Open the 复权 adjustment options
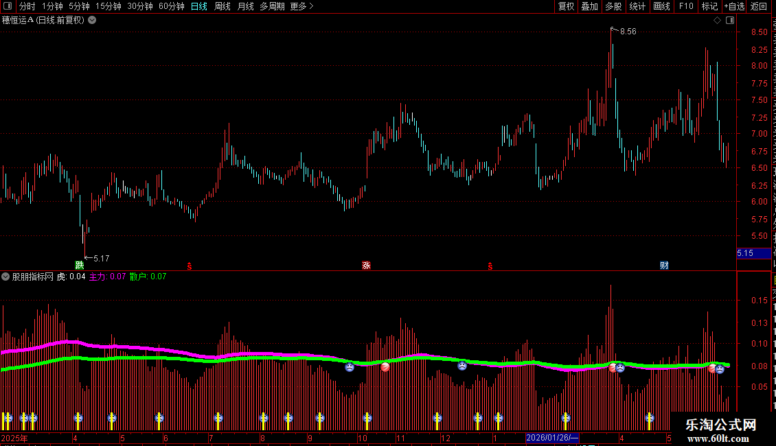 coord(566,6)
